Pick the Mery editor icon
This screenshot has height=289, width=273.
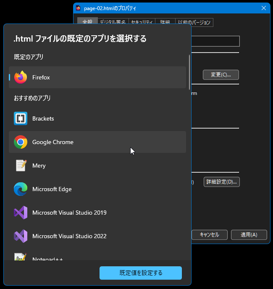(x=21, y=166)
